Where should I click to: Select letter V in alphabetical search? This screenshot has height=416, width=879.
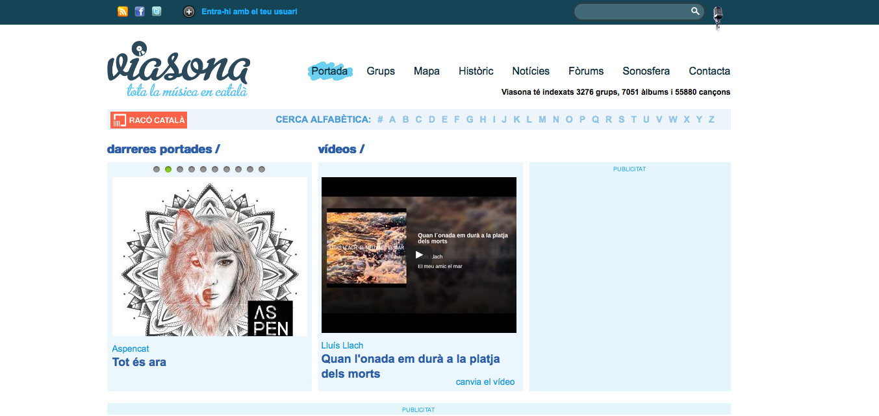659,119
